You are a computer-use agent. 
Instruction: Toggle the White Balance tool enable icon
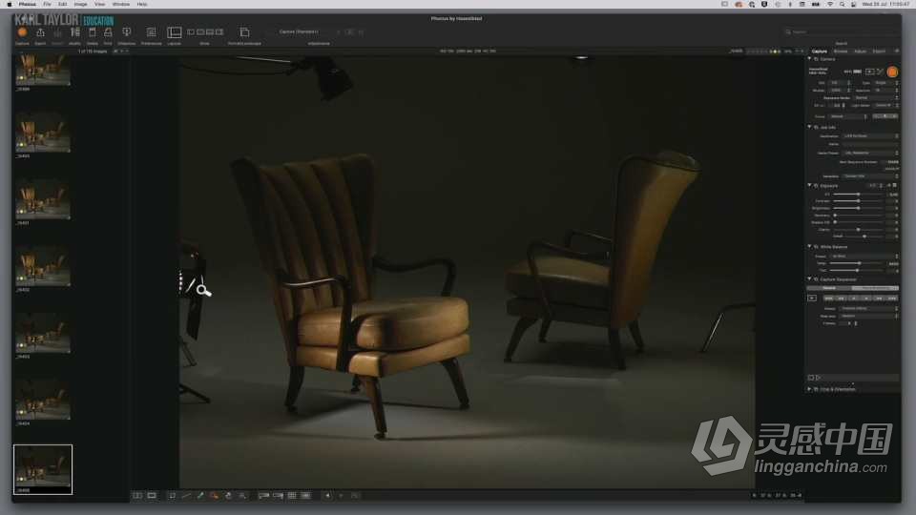point(816,247)
